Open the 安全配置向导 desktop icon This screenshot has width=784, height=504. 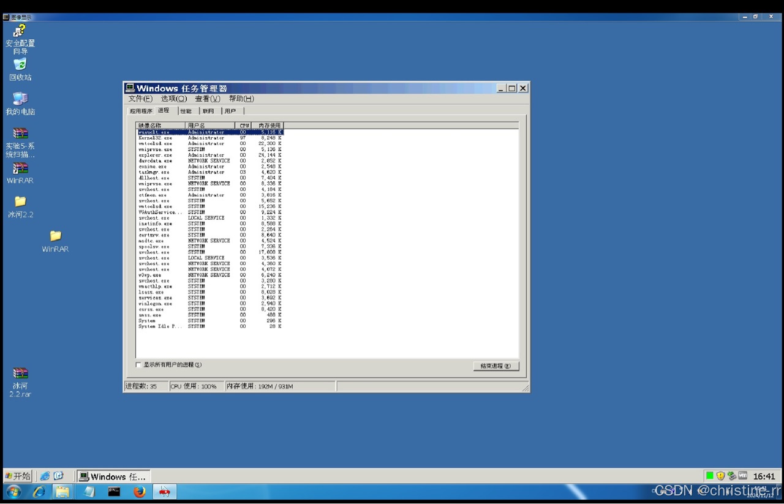pyautogui.click(x=20, y=40)
